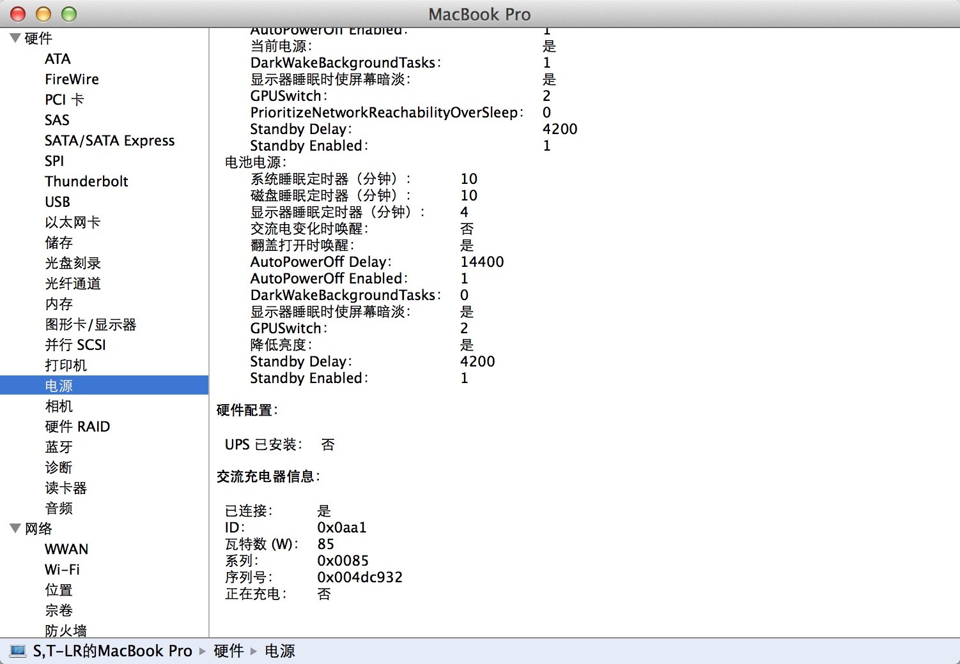Click 硬件 in the bottom path bar

pyautogui.click(x=229, y=651)
